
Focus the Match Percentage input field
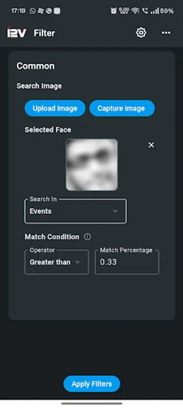pyautogui.click(x=127, y=262)
